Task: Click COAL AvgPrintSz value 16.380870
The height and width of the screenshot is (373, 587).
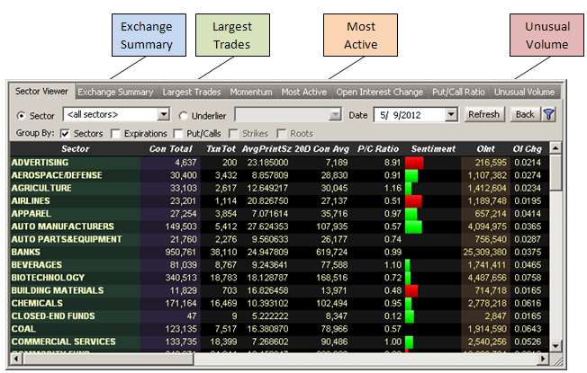Action: (x=267, y=329)
